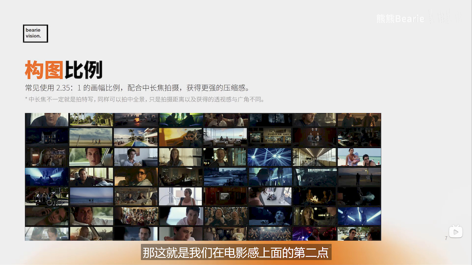The image size is (472, 265).
Task: Click the Bilibili TV icon in the corner
Action: (x=455, y=232)
